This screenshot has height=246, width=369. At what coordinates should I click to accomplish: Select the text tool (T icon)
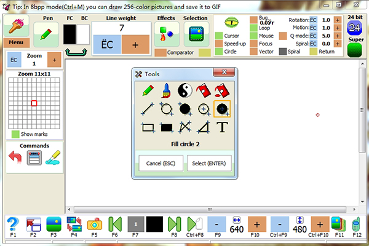tap(223, 128)
